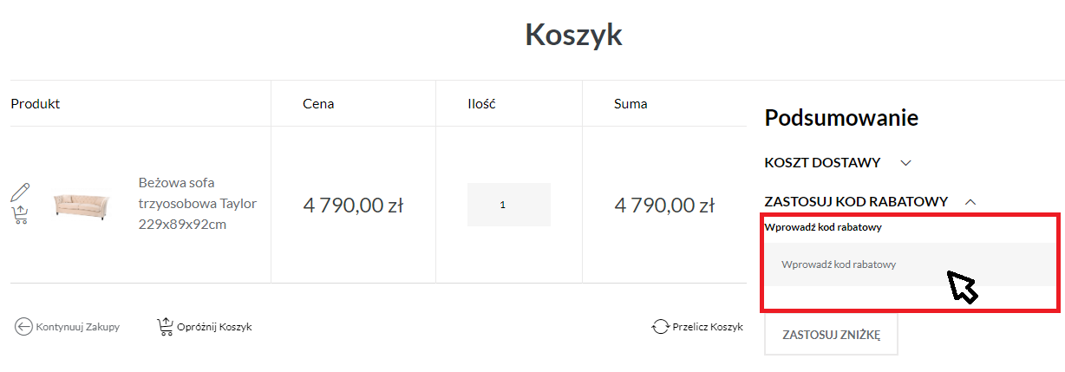Click the Suma column header
The width and height of the screenshot is (1065, 372).
[631, 104]
